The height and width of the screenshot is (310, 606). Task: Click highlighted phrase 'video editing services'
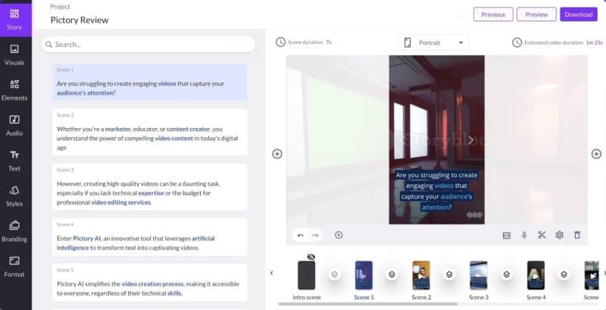[120, 202]
